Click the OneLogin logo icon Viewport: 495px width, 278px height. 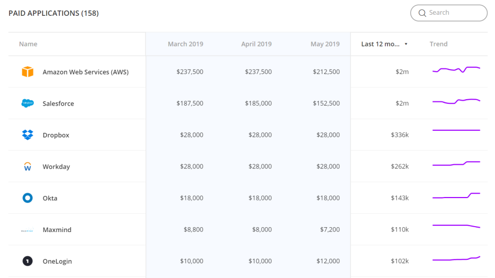28,261
